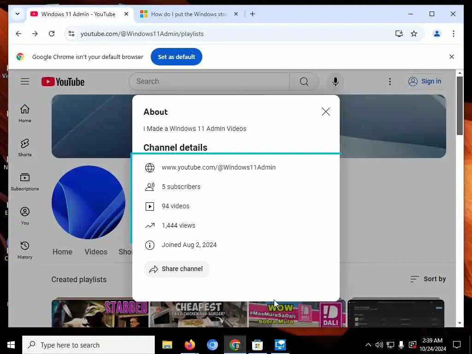The image size is (472, 354).
Task: Click the page vertical scrollbar thumb
Action: click(x=460, y=106)
